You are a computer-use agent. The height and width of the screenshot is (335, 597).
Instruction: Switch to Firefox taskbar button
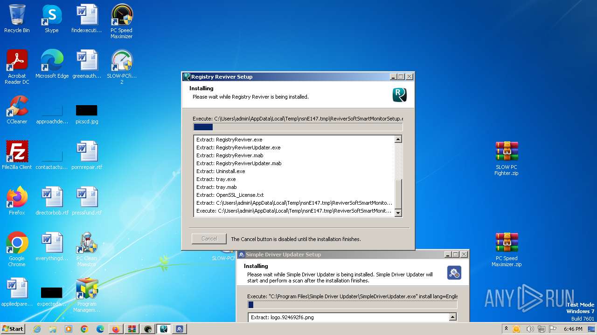pos(116,329)
